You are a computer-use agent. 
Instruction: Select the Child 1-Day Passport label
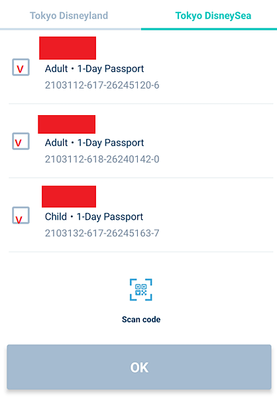pyautogui.click(x=94, y=217)
